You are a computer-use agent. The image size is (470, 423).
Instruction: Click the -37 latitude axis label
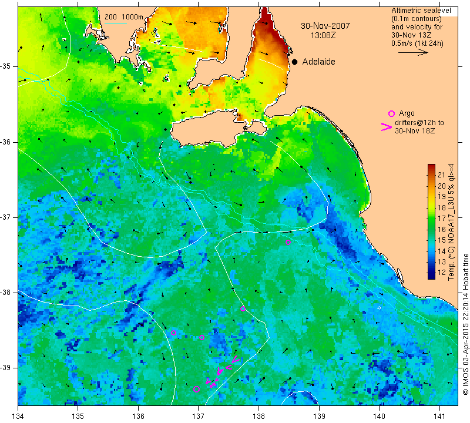pyautogui.click(x=5, y=217)
